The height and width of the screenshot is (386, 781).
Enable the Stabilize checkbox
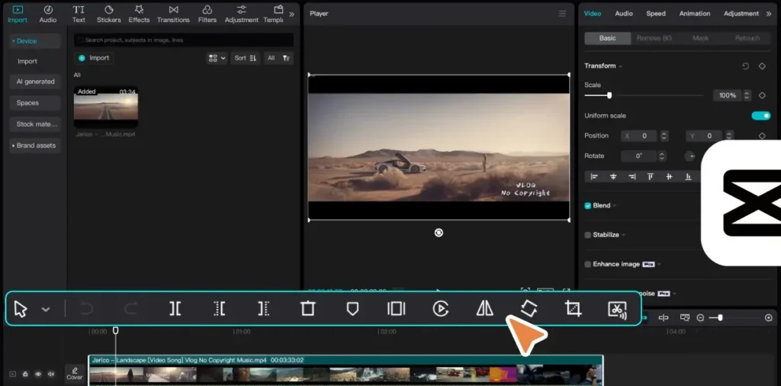(588, 235)
